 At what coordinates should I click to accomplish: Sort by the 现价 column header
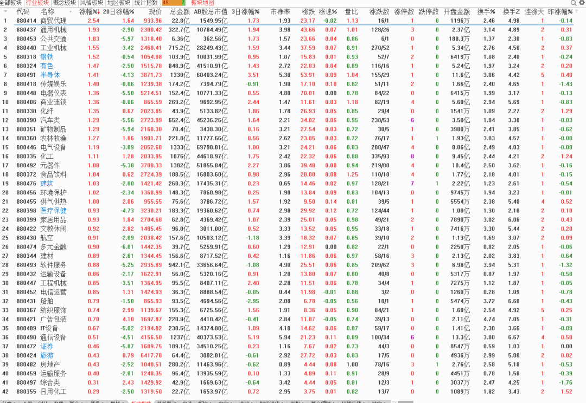point(155,11)
